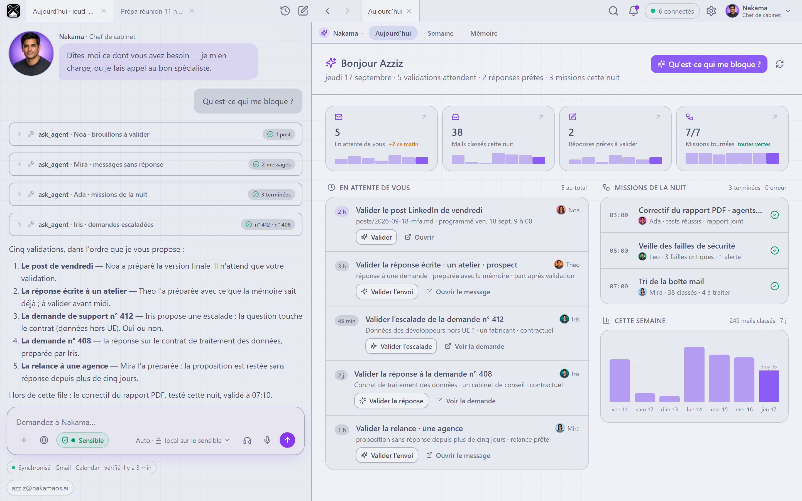Click Valider for the LinkedIn post
The width and height of the screenshot is (802, 501).
tap(376, 237)
